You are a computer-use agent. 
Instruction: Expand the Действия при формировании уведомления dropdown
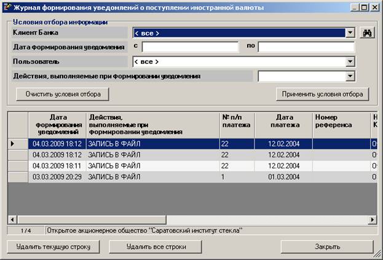pos(350,76)
